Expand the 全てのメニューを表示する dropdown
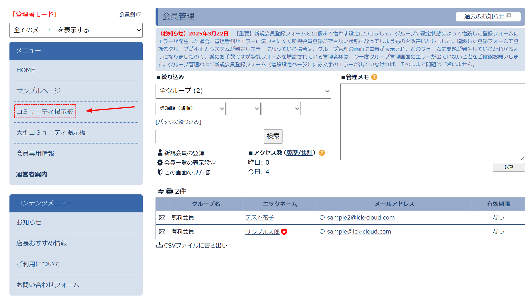Viewport: 532px width, 301px height. (76, 30)
